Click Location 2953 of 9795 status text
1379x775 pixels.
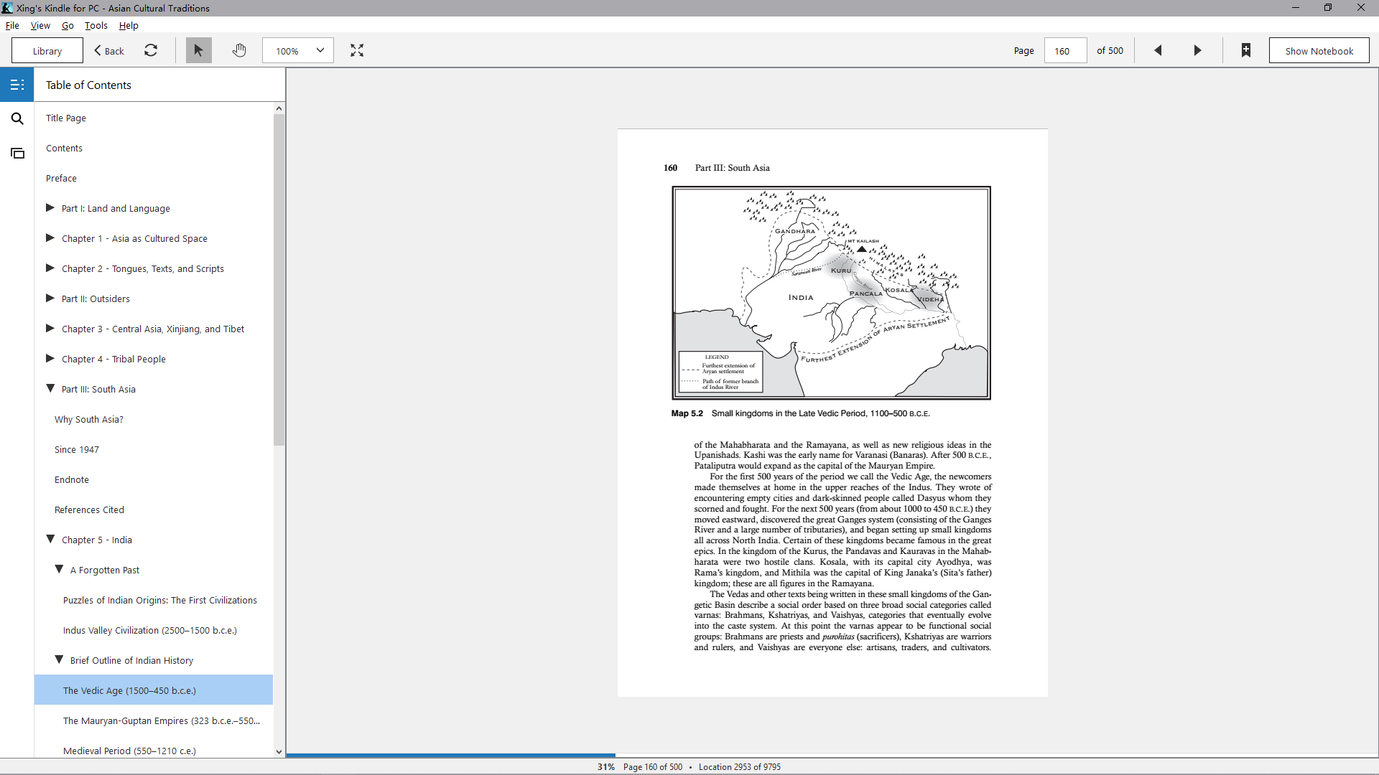[740, 766]
